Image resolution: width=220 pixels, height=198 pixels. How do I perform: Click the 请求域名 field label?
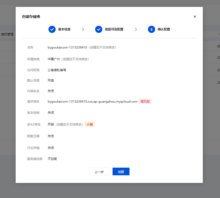33,102
